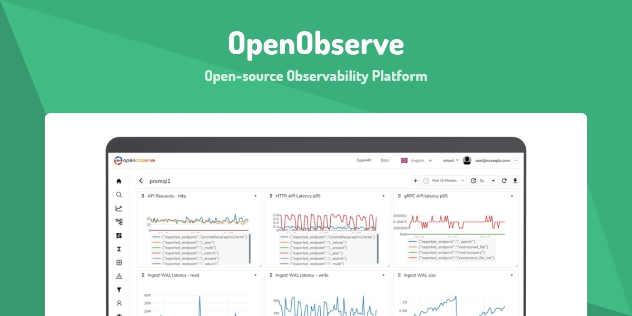Viewport: 632px width, 316px height.
Task: Grab the drag handle of Ingest WAL latency - write
Action: pyautogui.click(x=271, y=275)
